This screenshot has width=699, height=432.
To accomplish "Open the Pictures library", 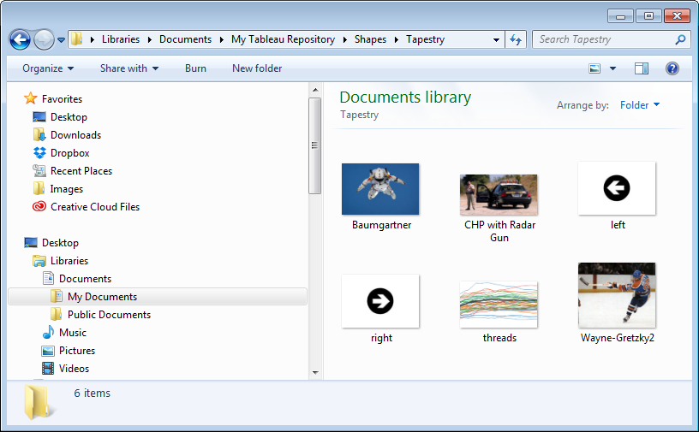I will (x=77, y=351).
